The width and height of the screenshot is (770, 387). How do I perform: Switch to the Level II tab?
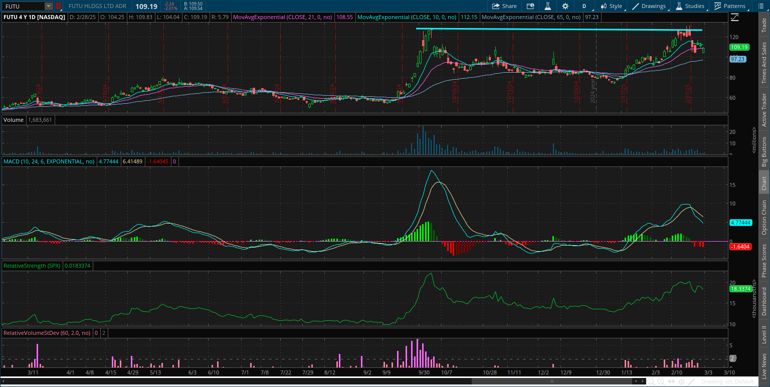click(764, 335)
